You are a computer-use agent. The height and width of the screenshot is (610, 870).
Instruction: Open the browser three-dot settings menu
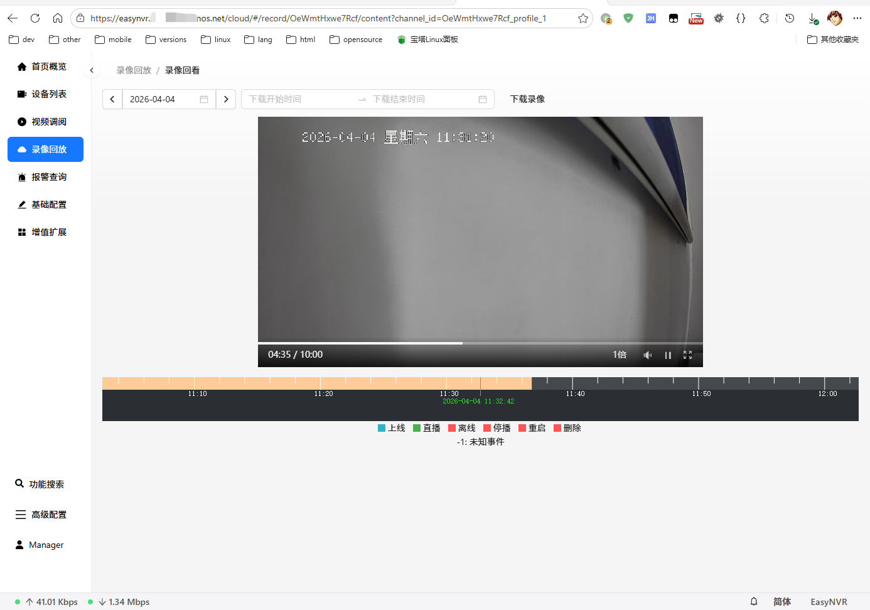pos(857,18)
